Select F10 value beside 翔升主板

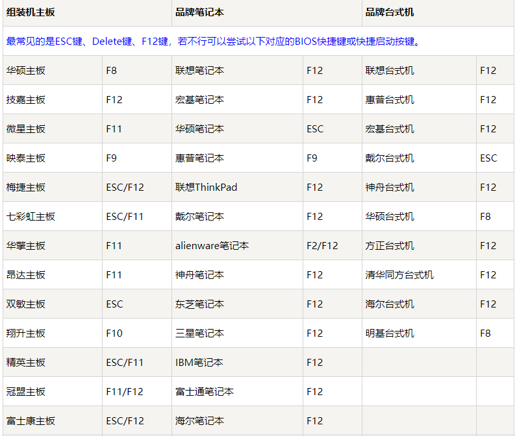tap(114, 333)
